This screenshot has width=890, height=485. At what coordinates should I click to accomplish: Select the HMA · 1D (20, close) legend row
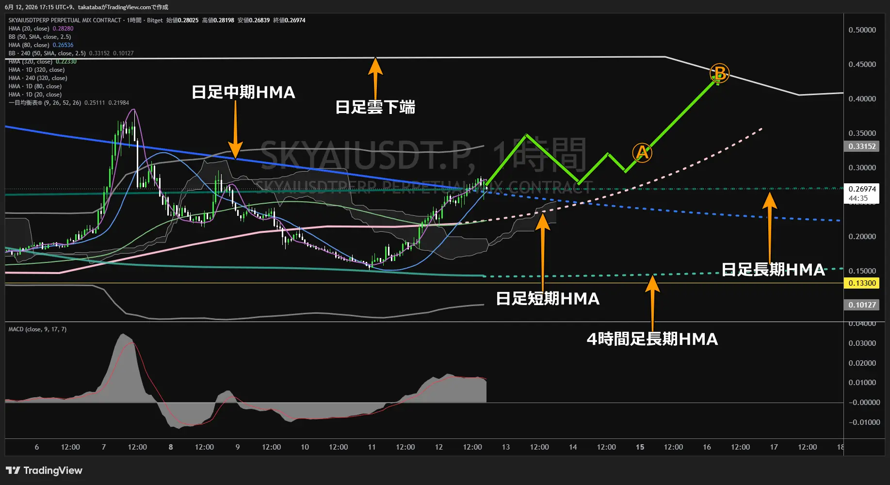35,95
